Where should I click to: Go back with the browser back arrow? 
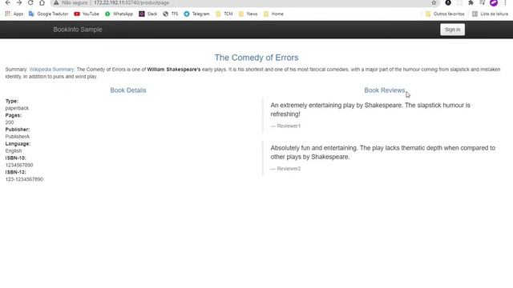pyautogui.click(x=8, y=2)
